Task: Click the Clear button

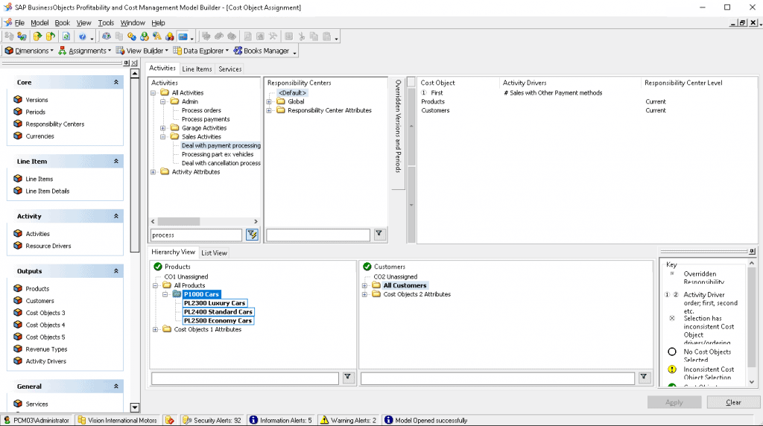Action: point(733,402)
